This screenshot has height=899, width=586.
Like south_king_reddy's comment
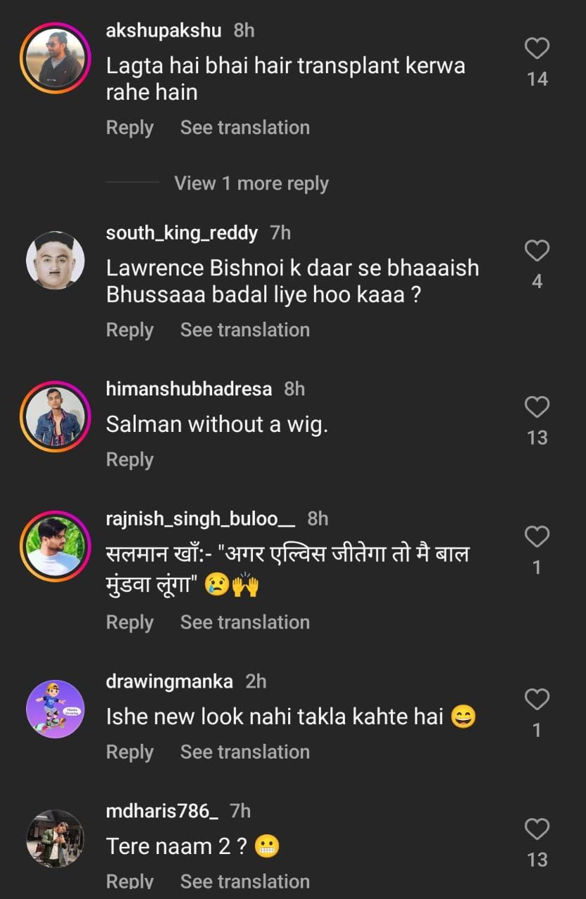(537, 251)
